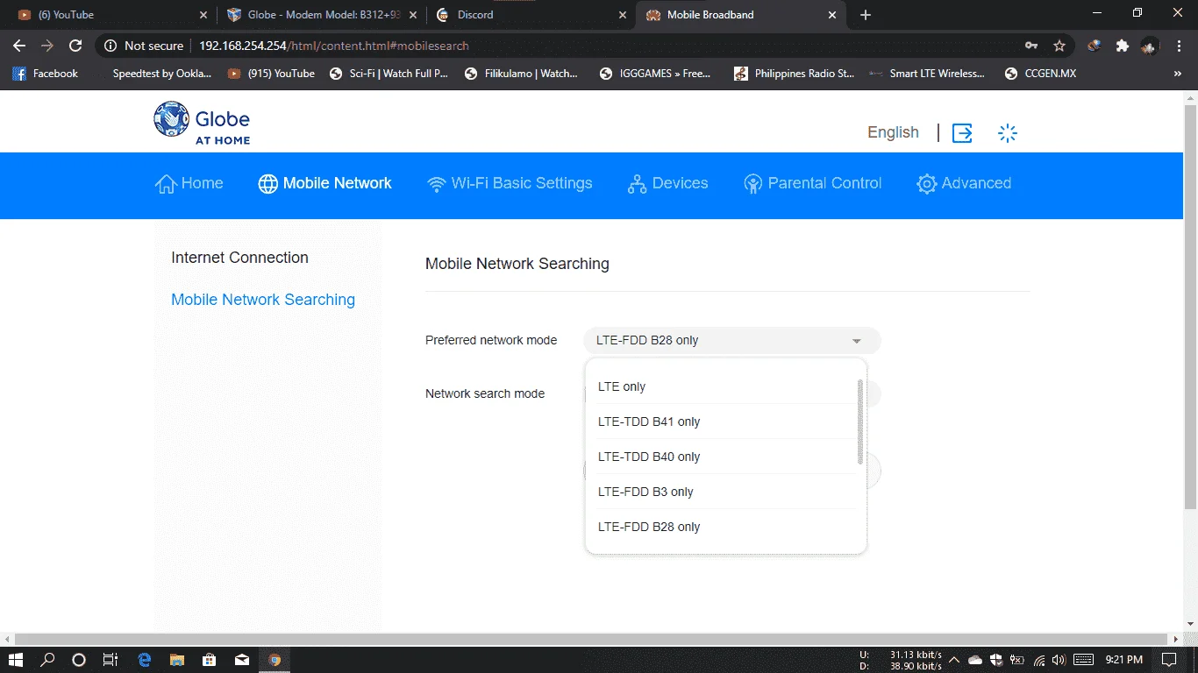Open the touch keyboard tray icon
This screenshot has height=673, width=1198.
pyautogui.click(x=1083, y=660)
